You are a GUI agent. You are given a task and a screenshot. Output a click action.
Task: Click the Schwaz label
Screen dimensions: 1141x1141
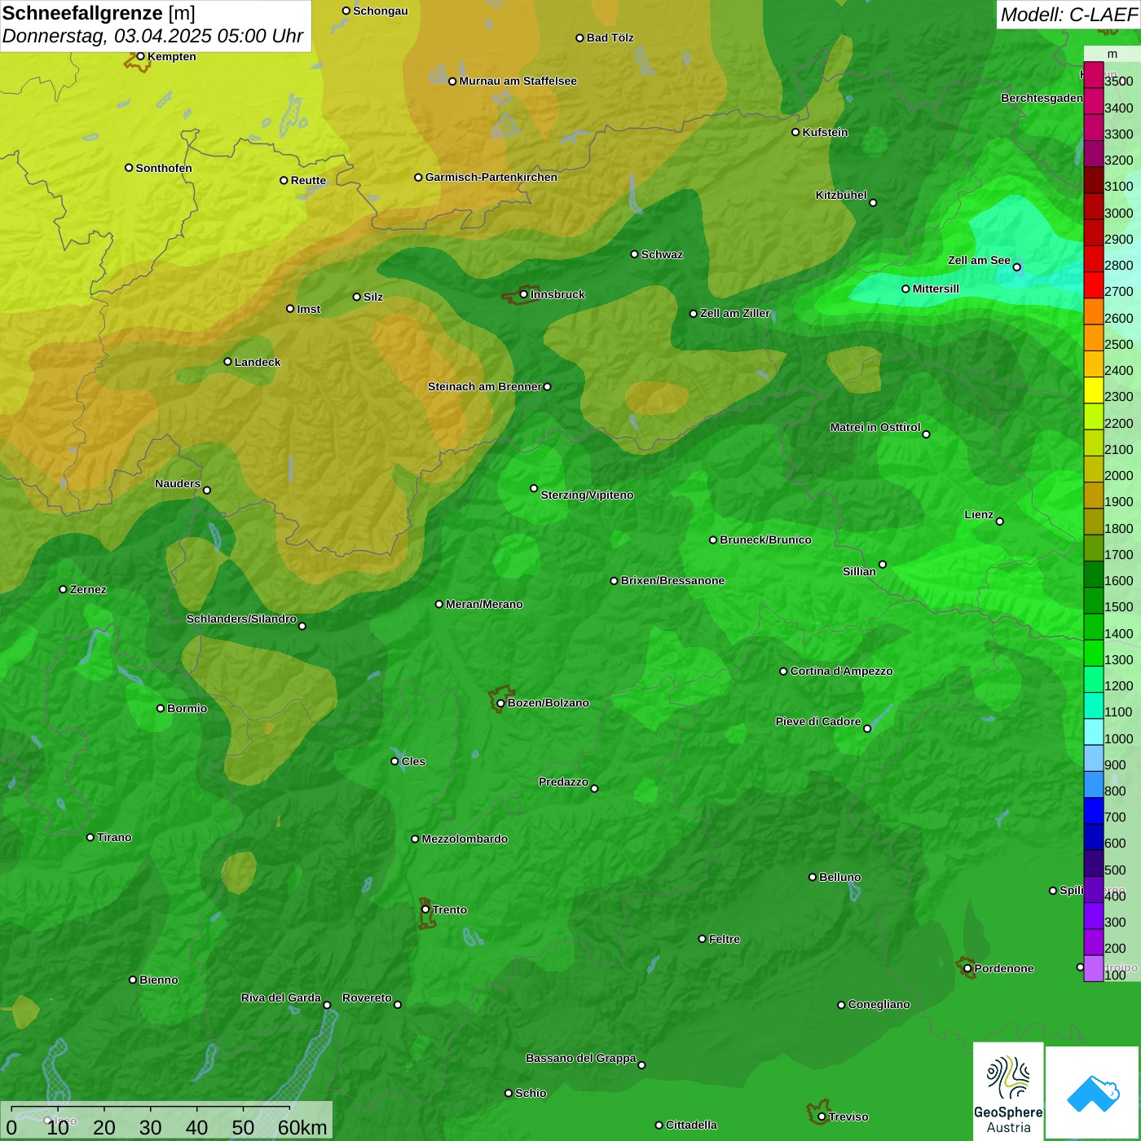(663, 254)
